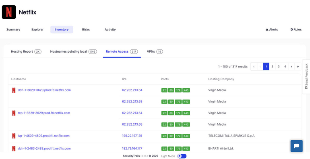Click the SecurityTrails footer text
310x159 pixels.
click(131, 156)
